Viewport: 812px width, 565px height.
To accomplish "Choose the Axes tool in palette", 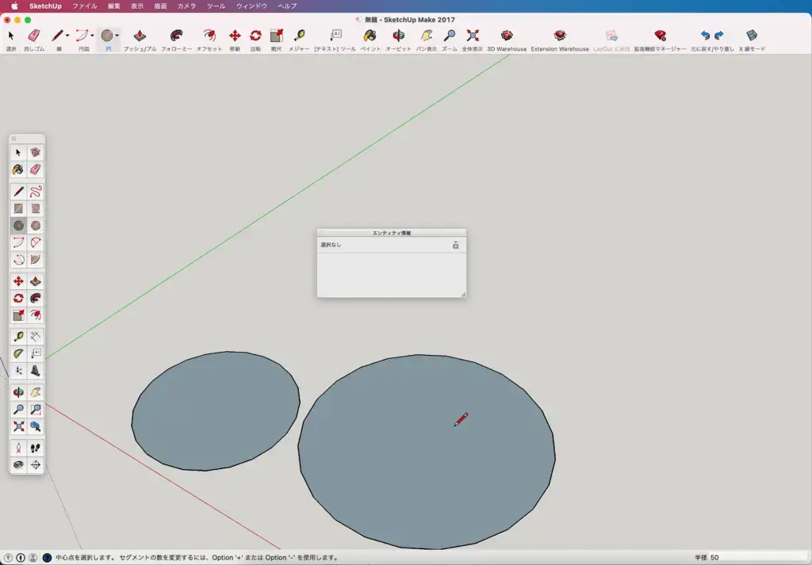I will point(18,370).
